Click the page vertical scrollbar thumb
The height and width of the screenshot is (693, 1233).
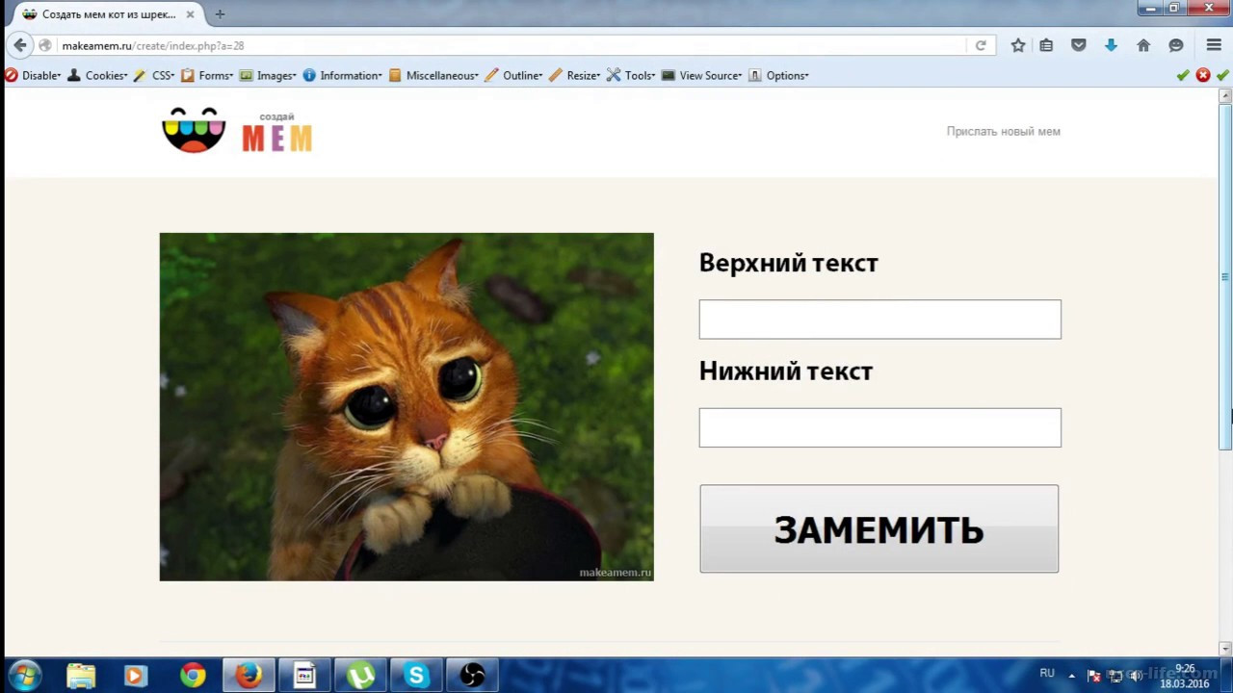[1225, 279]
